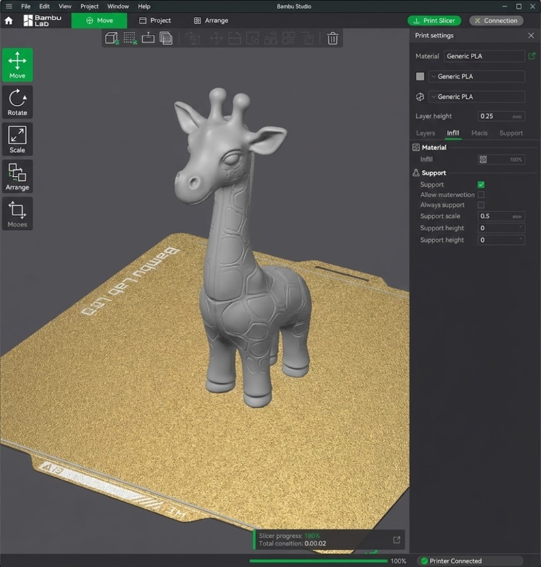This screenshot has width=541, height=567.
Task: Click the Print Slicer button
Action: tap(434, 20)
